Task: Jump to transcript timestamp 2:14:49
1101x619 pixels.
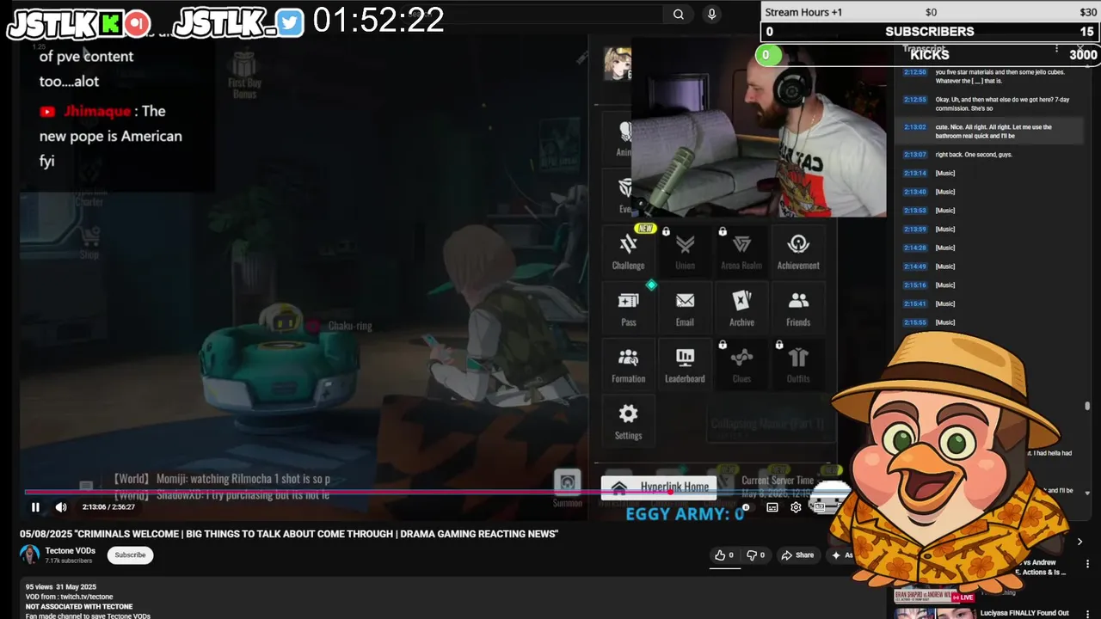Action: [914, 267]
